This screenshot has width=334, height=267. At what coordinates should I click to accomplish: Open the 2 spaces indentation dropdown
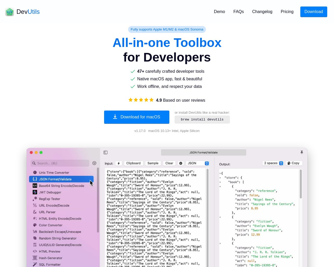pyautogui.click(x=273, y=163)
